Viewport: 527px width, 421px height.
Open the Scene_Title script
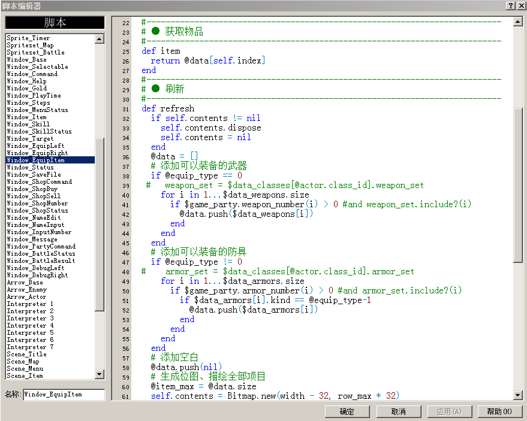[26, 354]
